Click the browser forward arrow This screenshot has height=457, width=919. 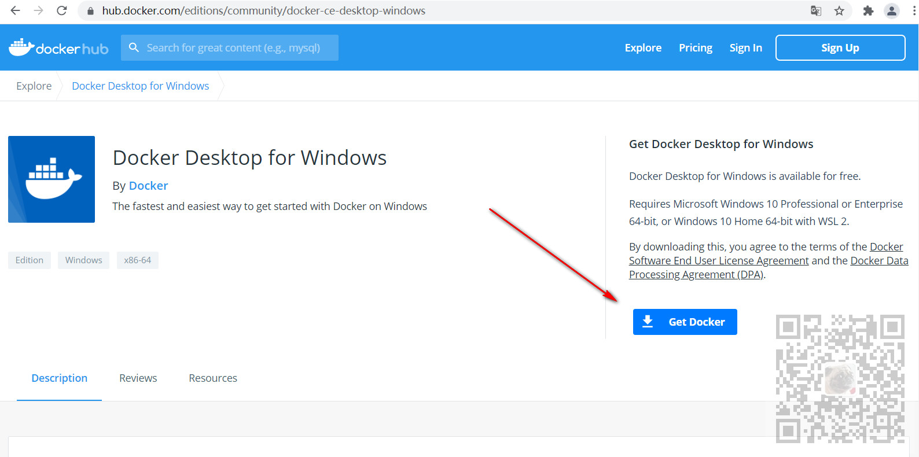[38, 10]
